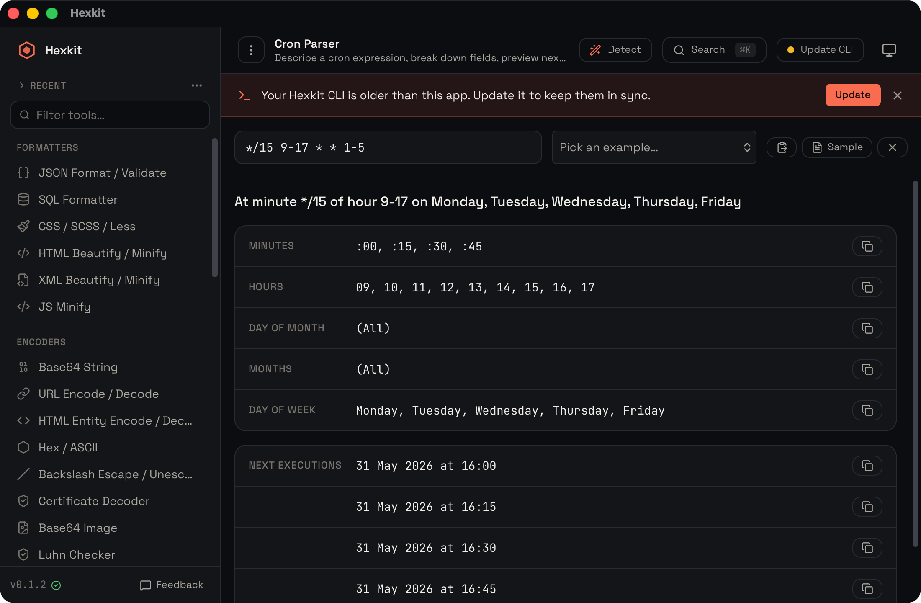Click the Feedback link
The image size is (921, 603).
pyautogui.click(x=172, y=585)
